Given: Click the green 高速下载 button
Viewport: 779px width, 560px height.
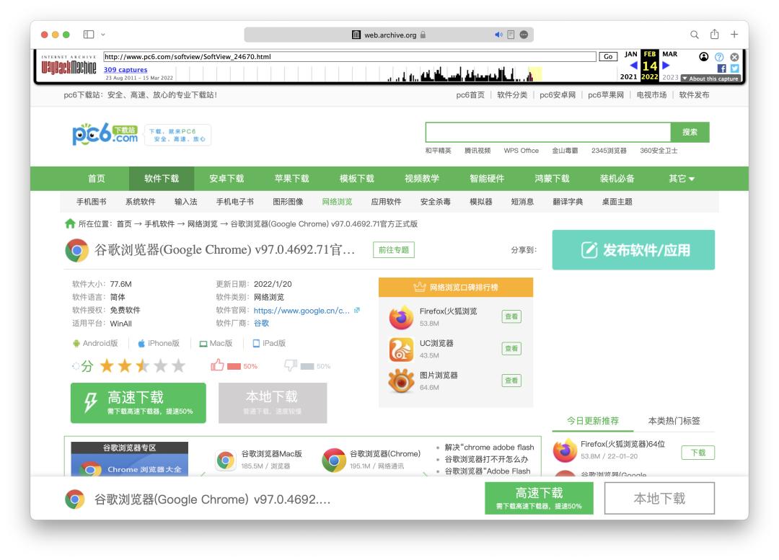Looking at the screenshot, I should point(138,402).
